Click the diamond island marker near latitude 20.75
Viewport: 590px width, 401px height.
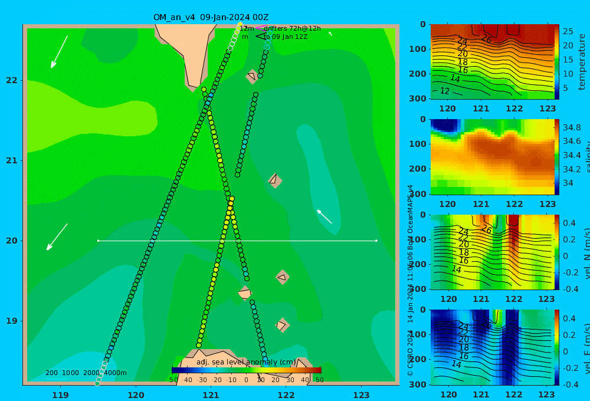[x=275, y=180]
